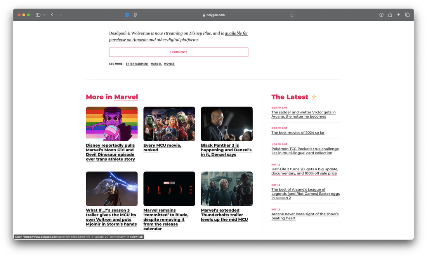Open the Movies tag link

pyautogui.click(x=169, y=64)
